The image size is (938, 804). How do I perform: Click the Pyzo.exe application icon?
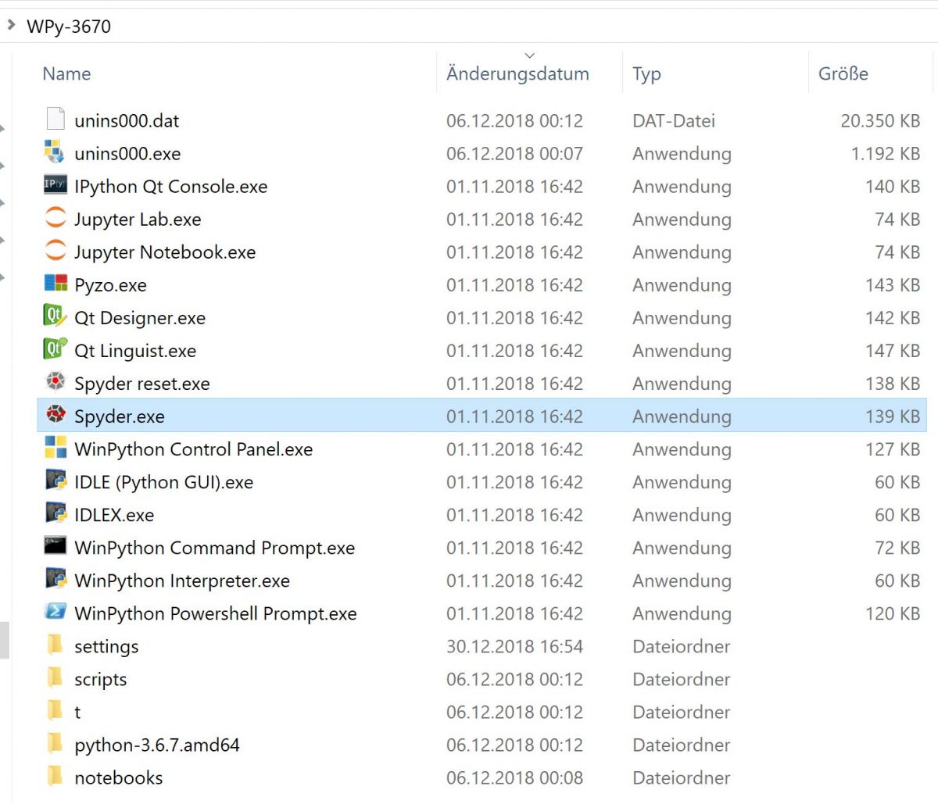click(55, 284)
